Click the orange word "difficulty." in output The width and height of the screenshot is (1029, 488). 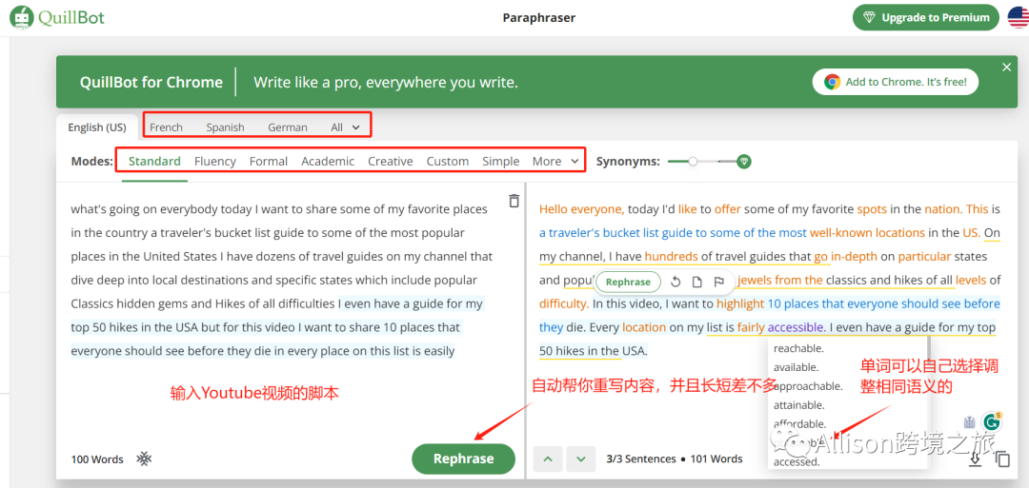pyautogui.click(x=564, y=303)
